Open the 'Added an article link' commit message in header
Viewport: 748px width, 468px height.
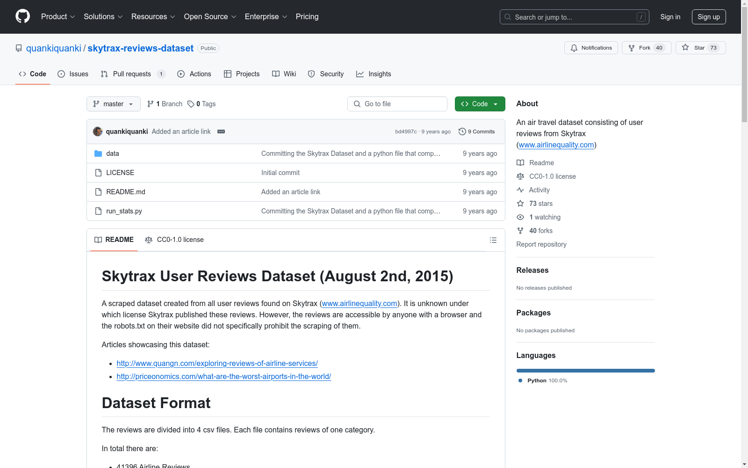click(x=181, y=132)
